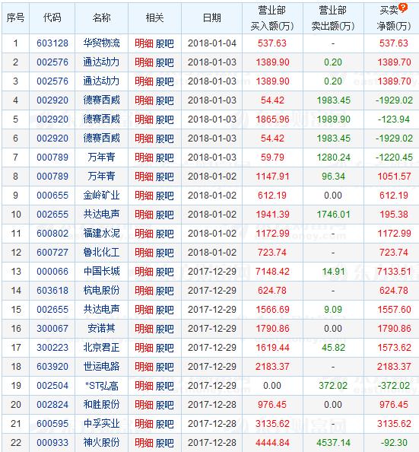Open 股吧 for 北京君正
The height and width of the screenshot is (452, 419).
point(164,348)
